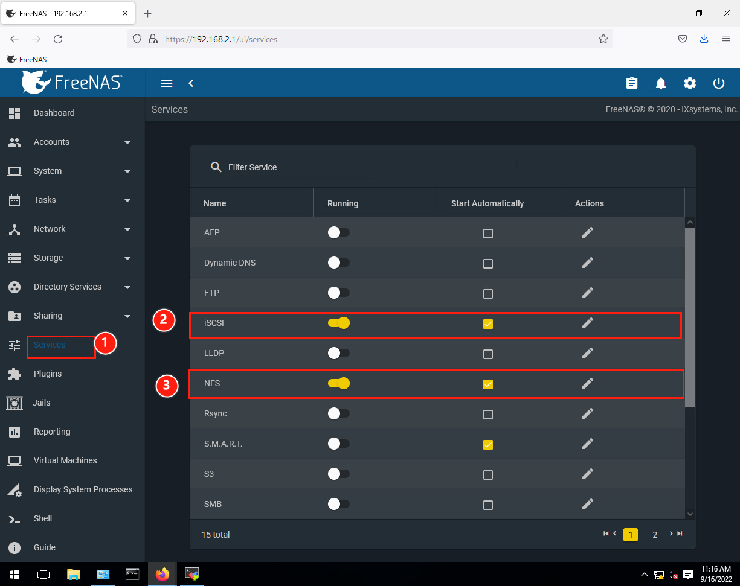Collapse the menu with the left chevron
Image resolution: width=740 pixels, height=586 pixels.
coord(191,83)
